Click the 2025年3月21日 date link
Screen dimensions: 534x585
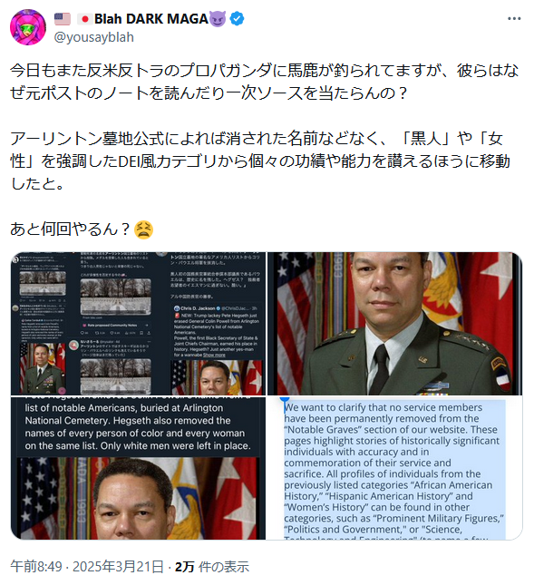coord(118,566)
